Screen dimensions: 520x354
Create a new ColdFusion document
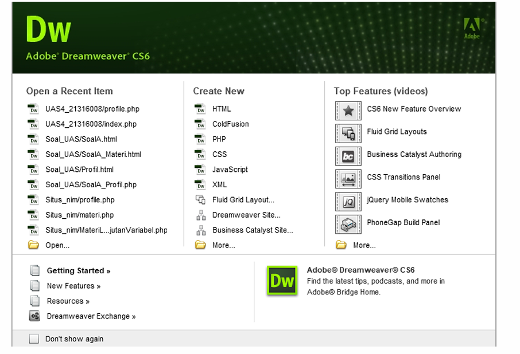tap(231, 124)
